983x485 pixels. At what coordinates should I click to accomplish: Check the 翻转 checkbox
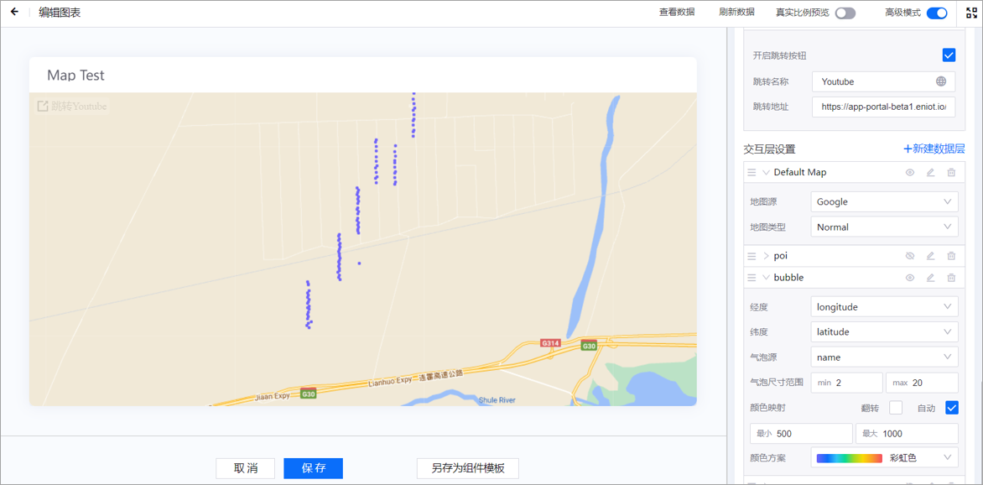pyautogui.click(x=896, y=408)
